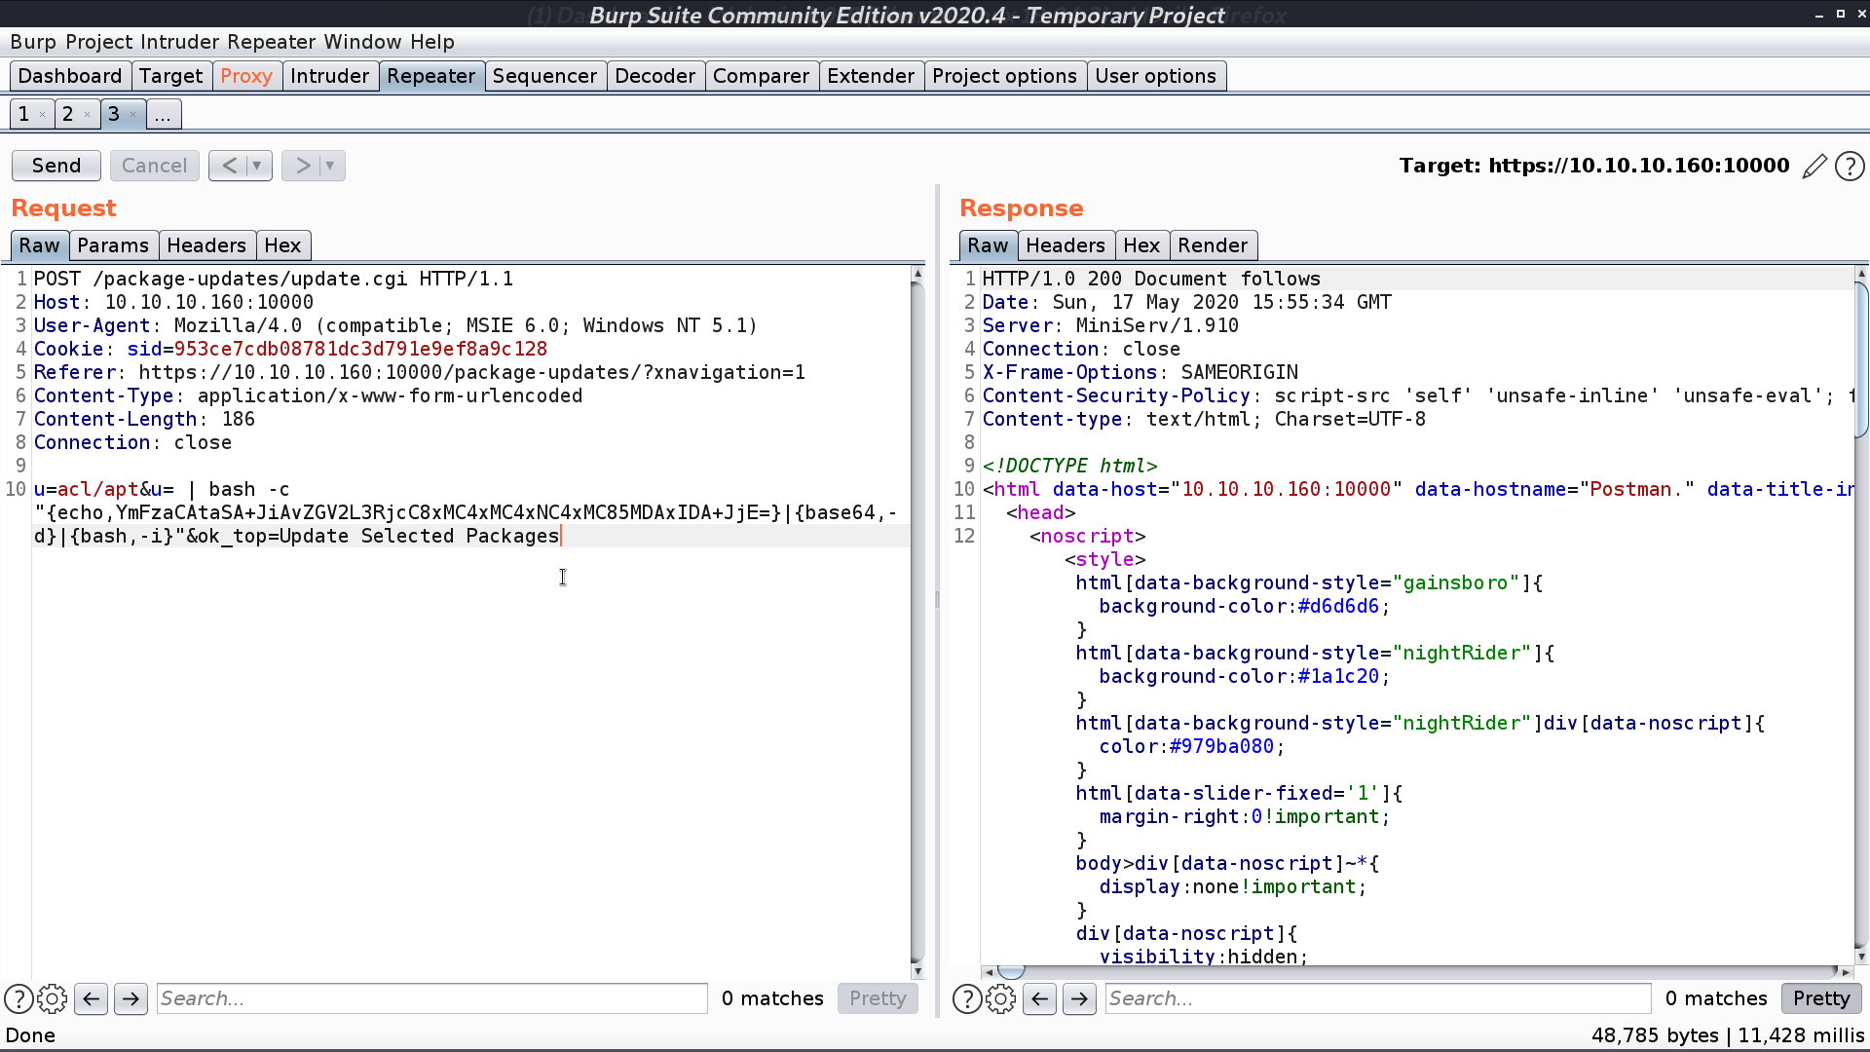The image size is (1870, 1052).
Task: Open request panel settings gear icon
Action: [53, 998]
